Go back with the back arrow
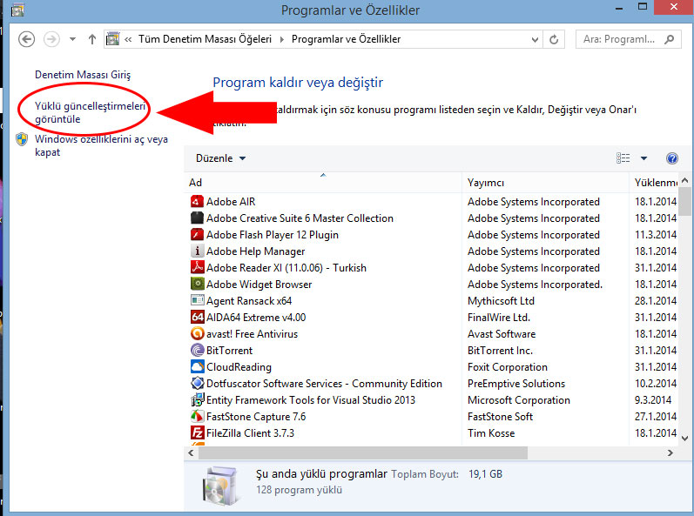This screenshot has width=694, height=516. tap(26, 39)
